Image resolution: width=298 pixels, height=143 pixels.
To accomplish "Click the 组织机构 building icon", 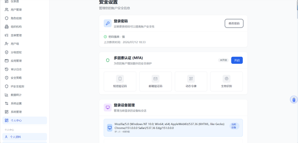I will 7,27.
